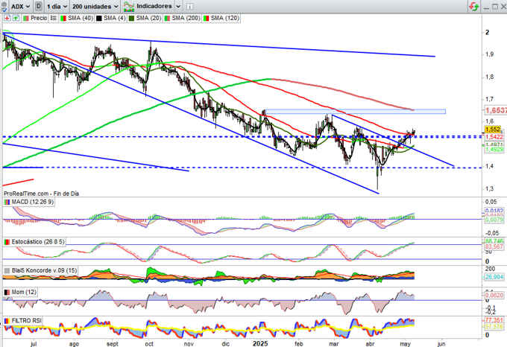Screen dimensions: 507x347
Task: Click the Estocástico panel color icon
Action: (7, 242)
